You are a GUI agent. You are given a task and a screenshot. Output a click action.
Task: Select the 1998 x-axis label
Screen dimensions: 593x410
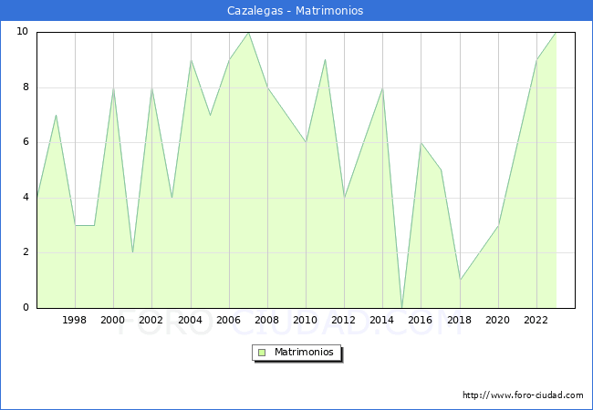click(75, 321)
